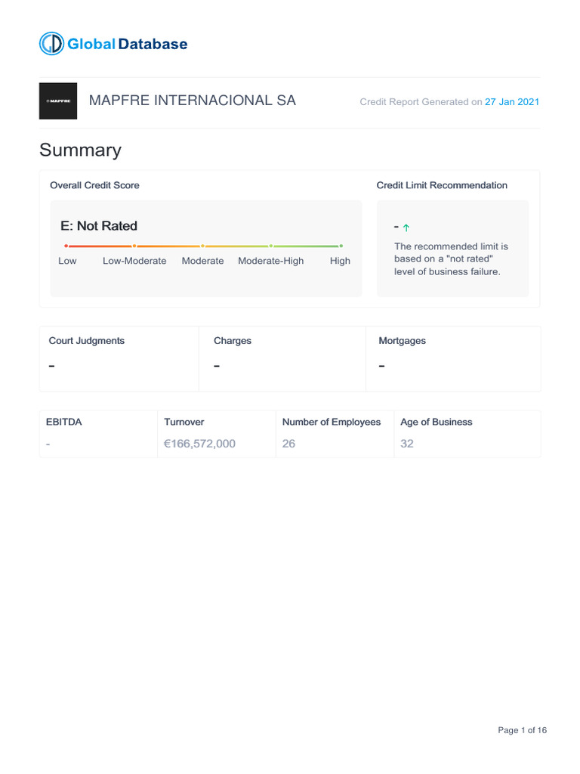Click the Page 1 of 16 indicator
This screenshot has width=580, height=774.
pos(522,730)
